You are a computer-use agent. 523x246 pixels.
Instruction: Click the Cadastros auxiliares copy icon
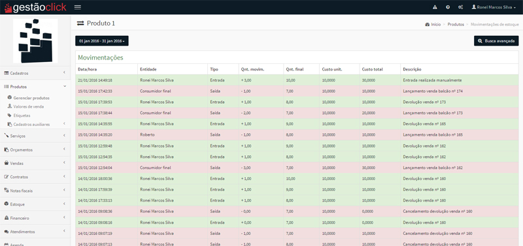[x=10, y=124]
